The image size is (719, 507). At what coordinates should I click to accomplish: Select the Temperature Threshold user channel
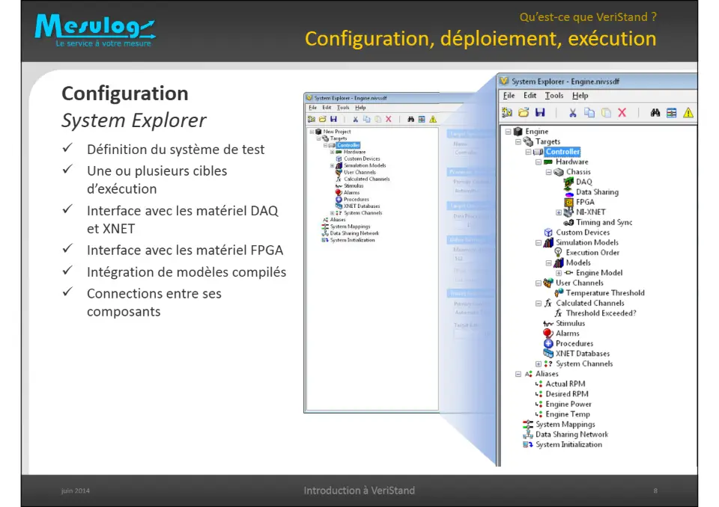point(605,293)
